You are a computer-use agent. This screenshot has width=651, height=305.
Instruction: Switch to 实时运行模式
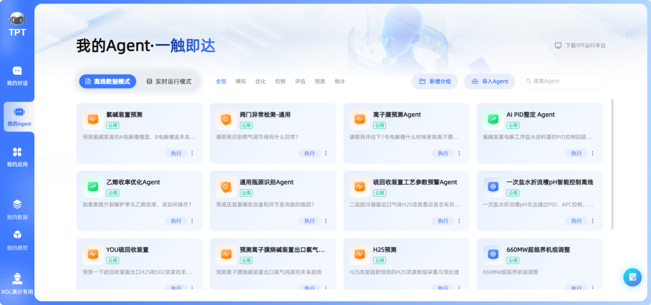[x=169, y=81]
